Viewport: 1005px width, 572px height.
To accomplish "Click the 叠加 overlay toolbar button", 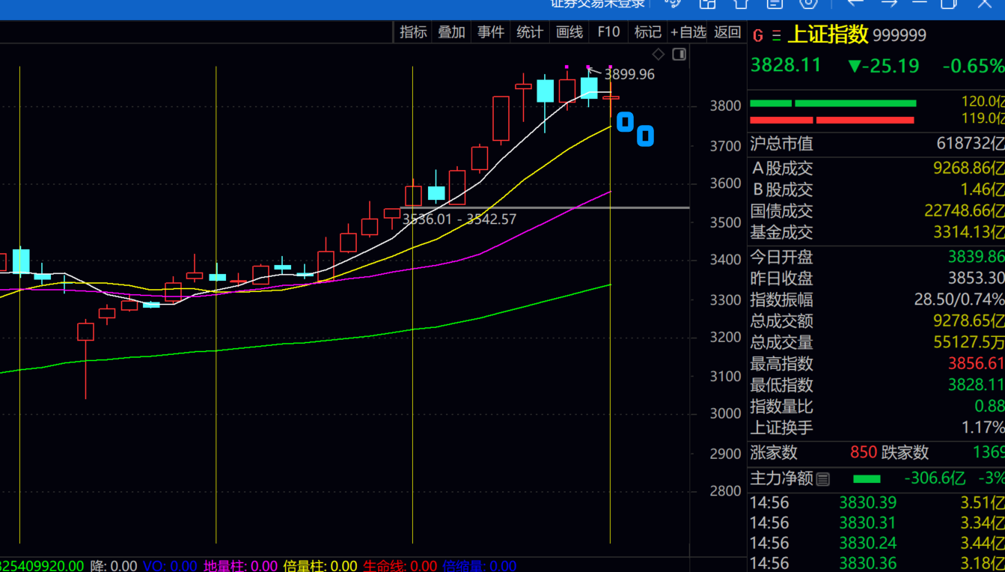I will 451,32.
